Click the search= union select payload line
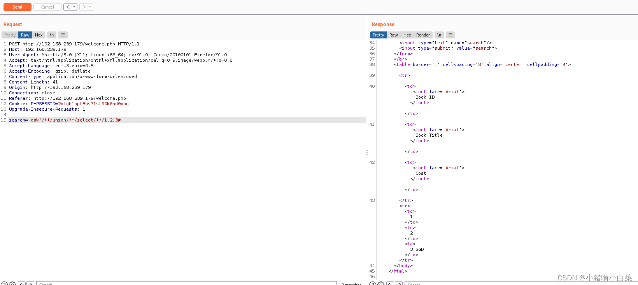Viewport: 638px width, 285px height. point(65,120)
